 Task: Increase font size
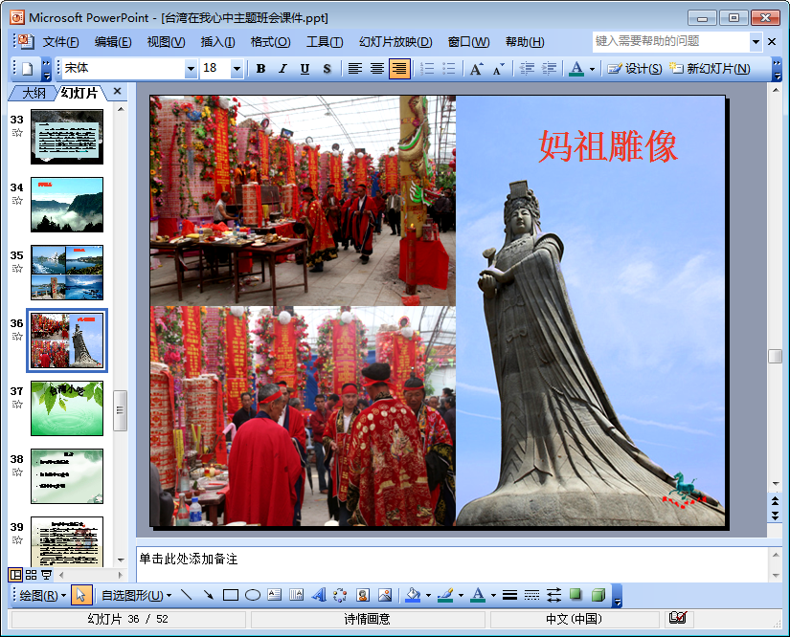tap(476, 69)
